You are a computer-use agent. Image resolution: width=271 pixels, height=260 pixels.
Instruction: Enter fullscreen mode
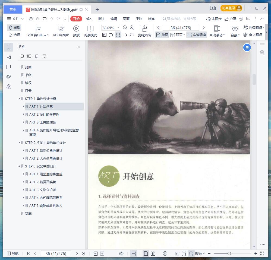(262, 253)
